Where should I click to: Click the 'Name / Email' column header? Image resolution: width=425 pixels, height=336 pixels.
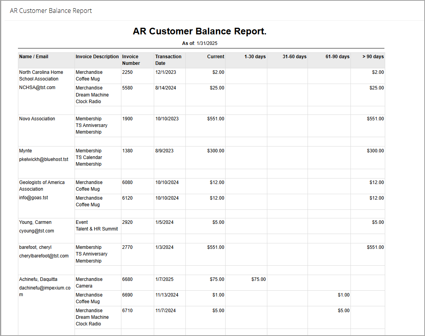(34, 56)
